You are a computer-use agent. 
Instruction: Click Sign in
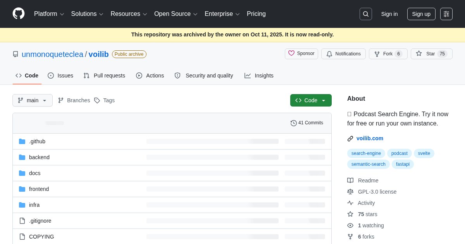(x=389, y=14)
